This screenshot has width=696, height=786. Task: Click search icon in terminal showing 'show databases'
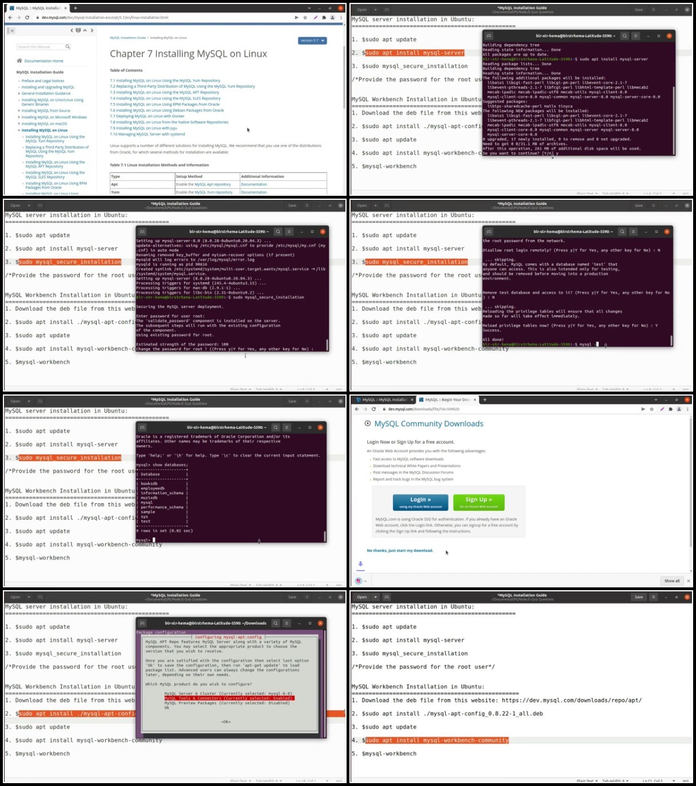(276, 427)
